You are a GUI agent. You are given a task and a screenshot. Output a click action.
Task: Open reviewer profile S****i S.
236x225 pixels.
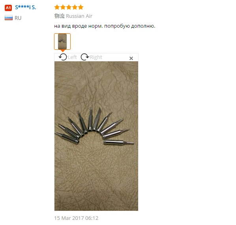[x=26, y=7]
